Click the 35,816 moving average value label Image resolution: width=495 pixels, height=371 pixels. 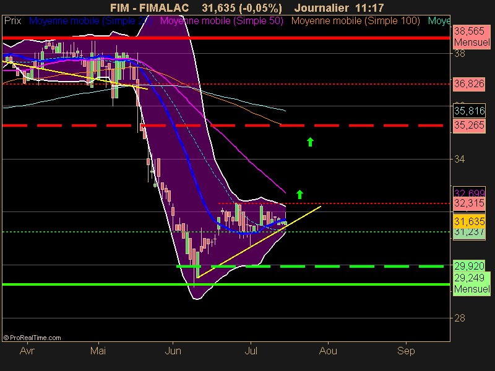(469, 111)
